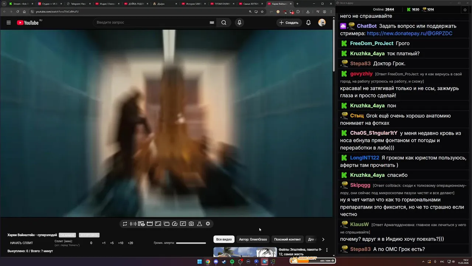
Task: Show hidden system tray icons chevron
Action: click(x=423, y=262)
